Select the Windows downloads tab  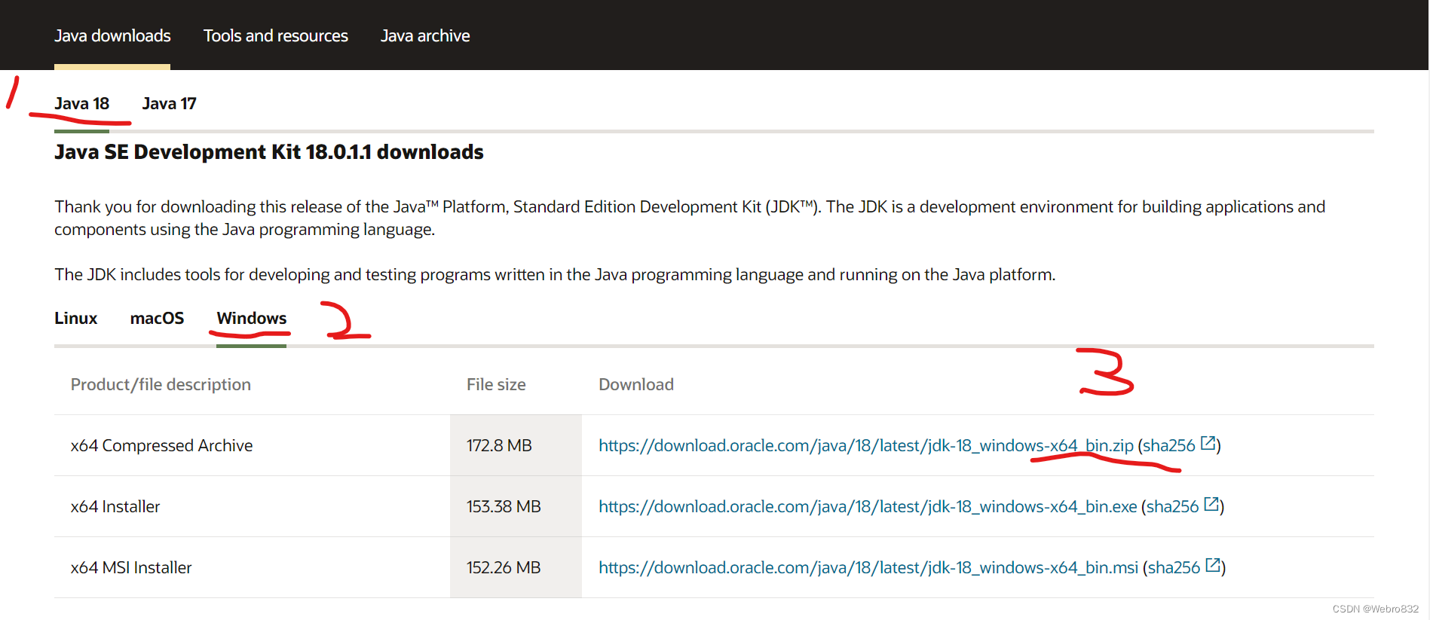[252, 318]
